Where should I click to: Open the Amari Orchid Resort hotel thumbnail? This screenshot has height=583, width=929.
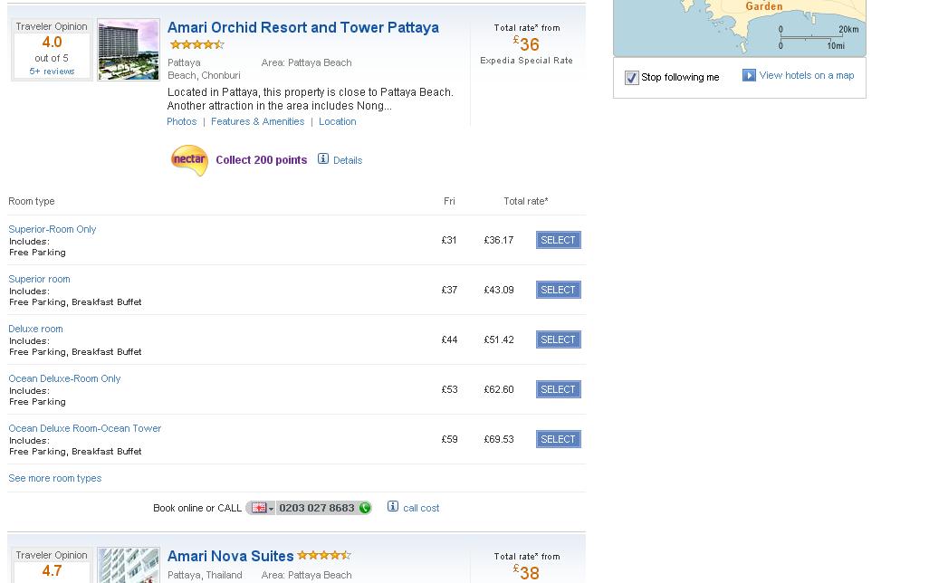click(x=129, y=50)
